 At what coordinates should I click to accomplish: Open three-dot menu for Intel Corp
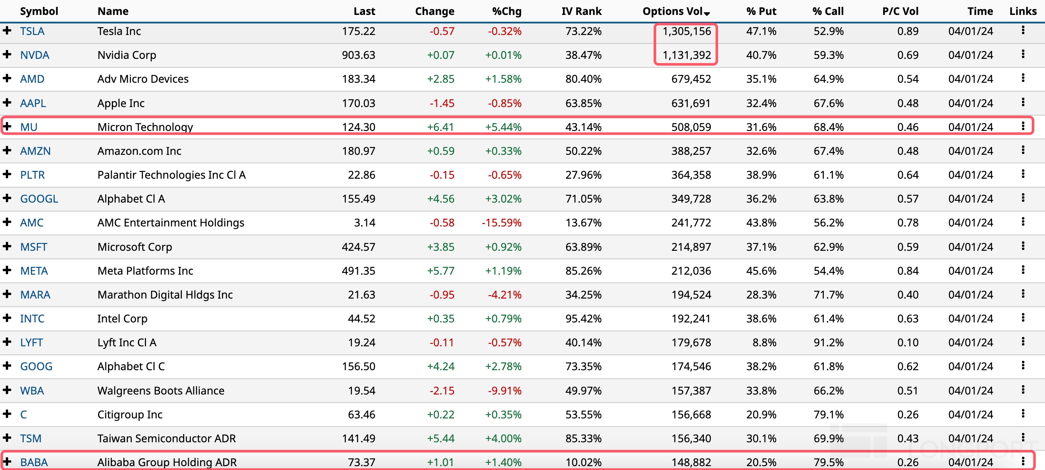coord(1023,318)
